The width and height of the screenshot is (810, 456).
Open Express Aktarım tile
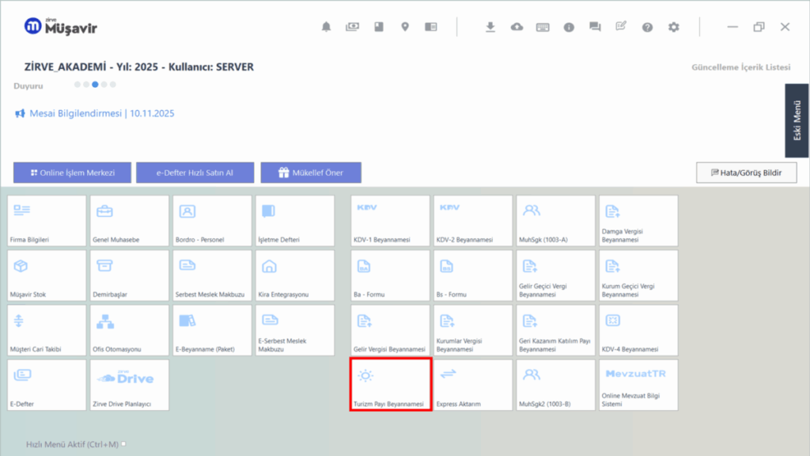pos(473,386)
